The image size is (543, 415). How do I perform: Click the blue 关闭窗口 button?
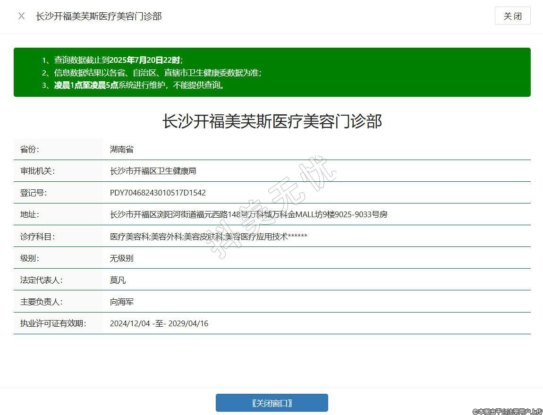(x=271, y=403)
